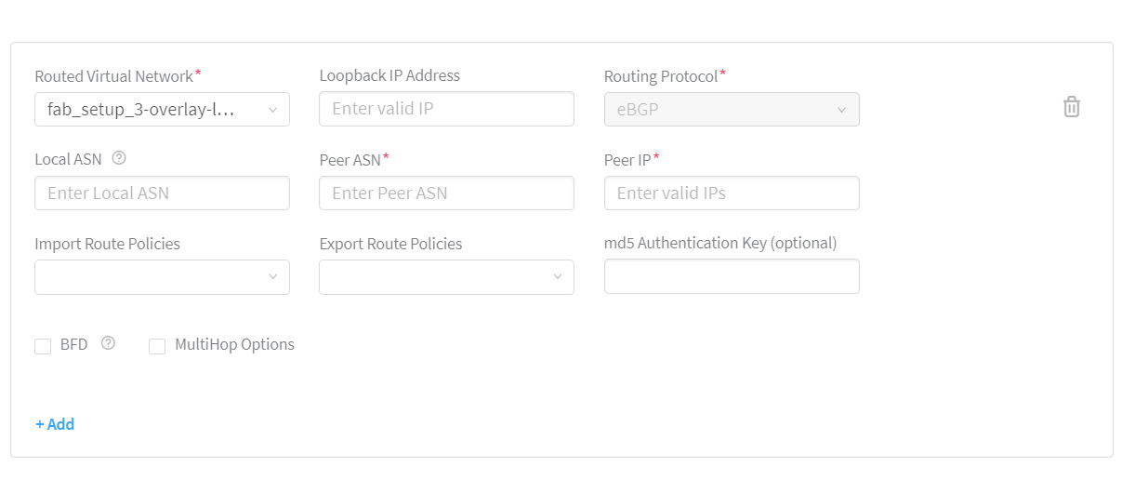Click the MultiHop Options label text

click(234, 344)
